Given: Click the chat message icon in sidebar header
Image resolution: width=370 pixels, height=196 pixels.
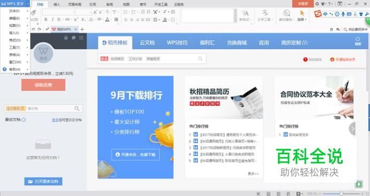Looking at the screenshot, I should [74, 38].
